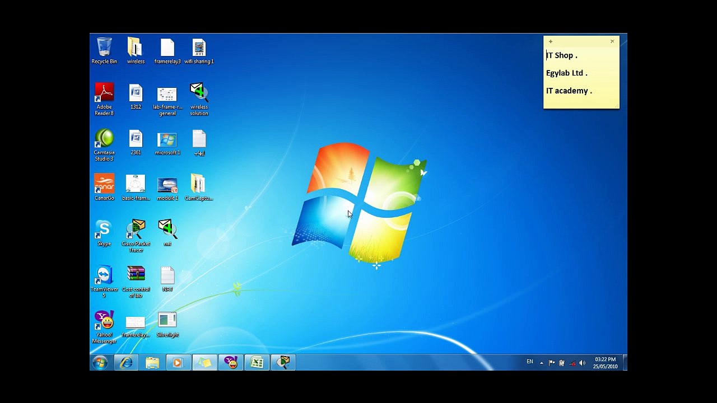Viewport: 717px width, 403px height.
Task: Click the EN language indicator
Action: 530,362
